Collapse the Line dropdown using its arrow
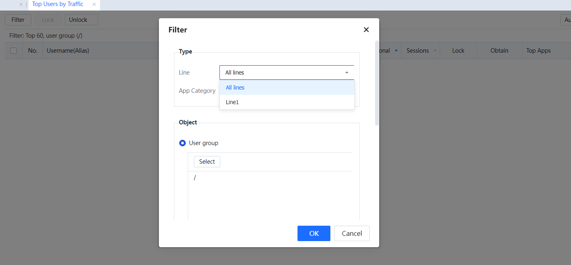This screenshot has width=571, height=265. 347,73
